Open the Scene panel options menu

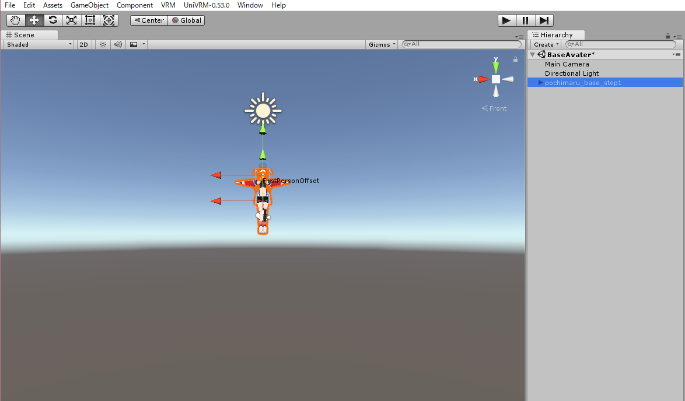[x=519, y=37]
